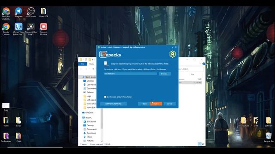The width and height of the screenshot is (275, 154).
Task: Open Pictures under This PC
Action: (x=89, y=141)
